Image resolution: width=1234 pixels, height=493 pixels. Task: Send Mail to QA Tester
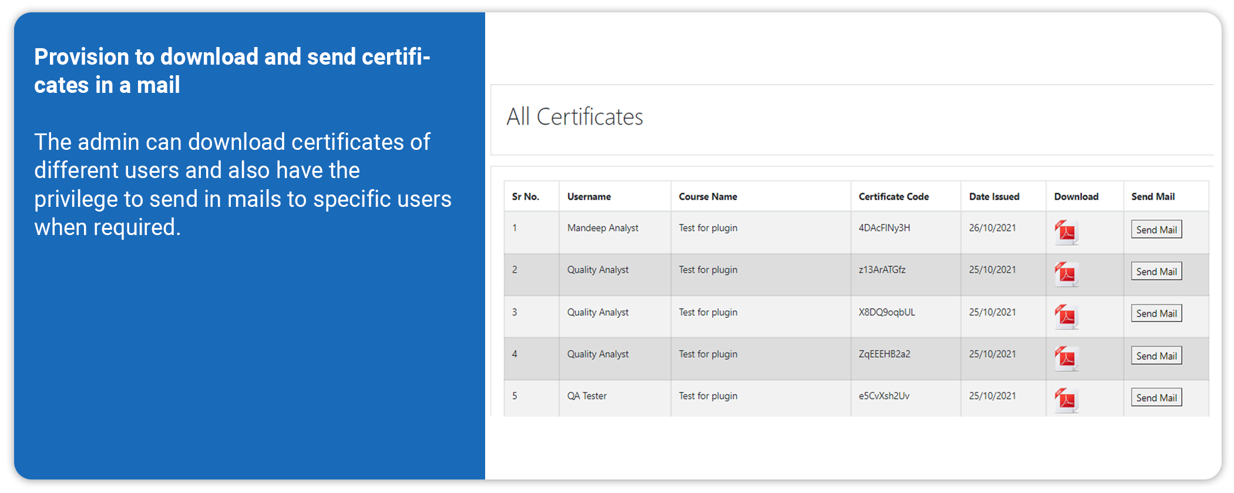click(1156, 398)
